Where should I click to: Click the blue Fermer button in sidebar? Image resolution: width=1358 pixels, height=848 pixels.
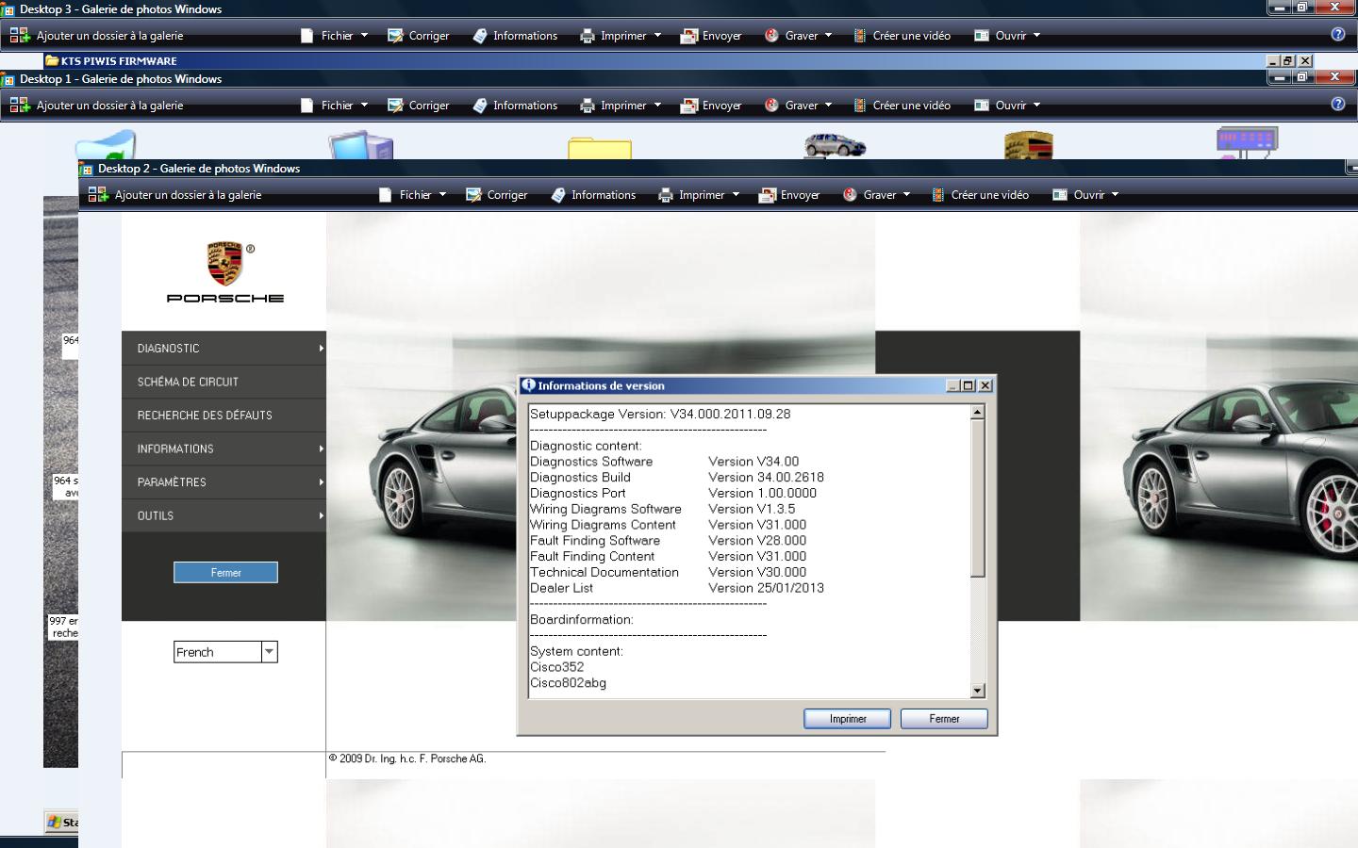[225, 572]
